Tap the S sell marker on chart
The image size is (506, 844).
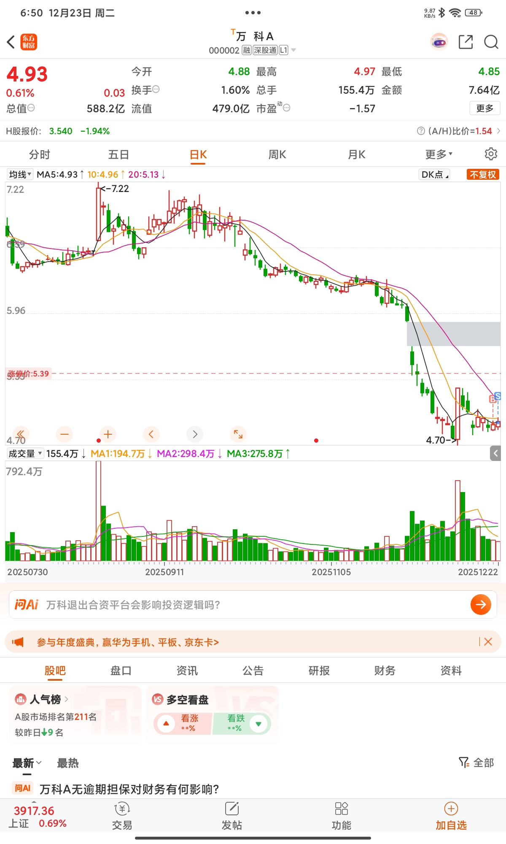tap(498, 396)
